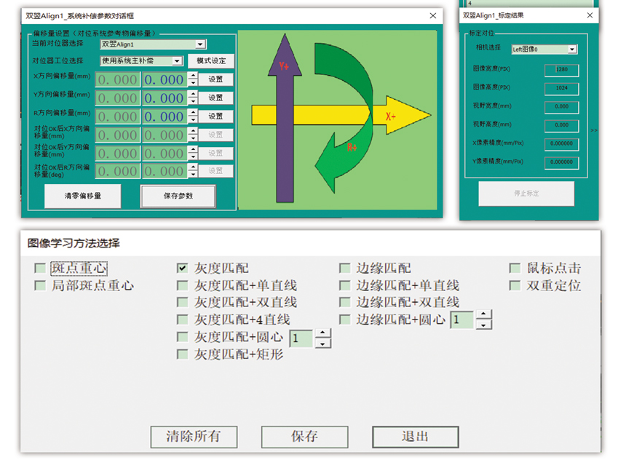The height and width of the screenshot is (460, 618).
Task: Enable the 斑点重心 checkbox
Action: [40, 269]
